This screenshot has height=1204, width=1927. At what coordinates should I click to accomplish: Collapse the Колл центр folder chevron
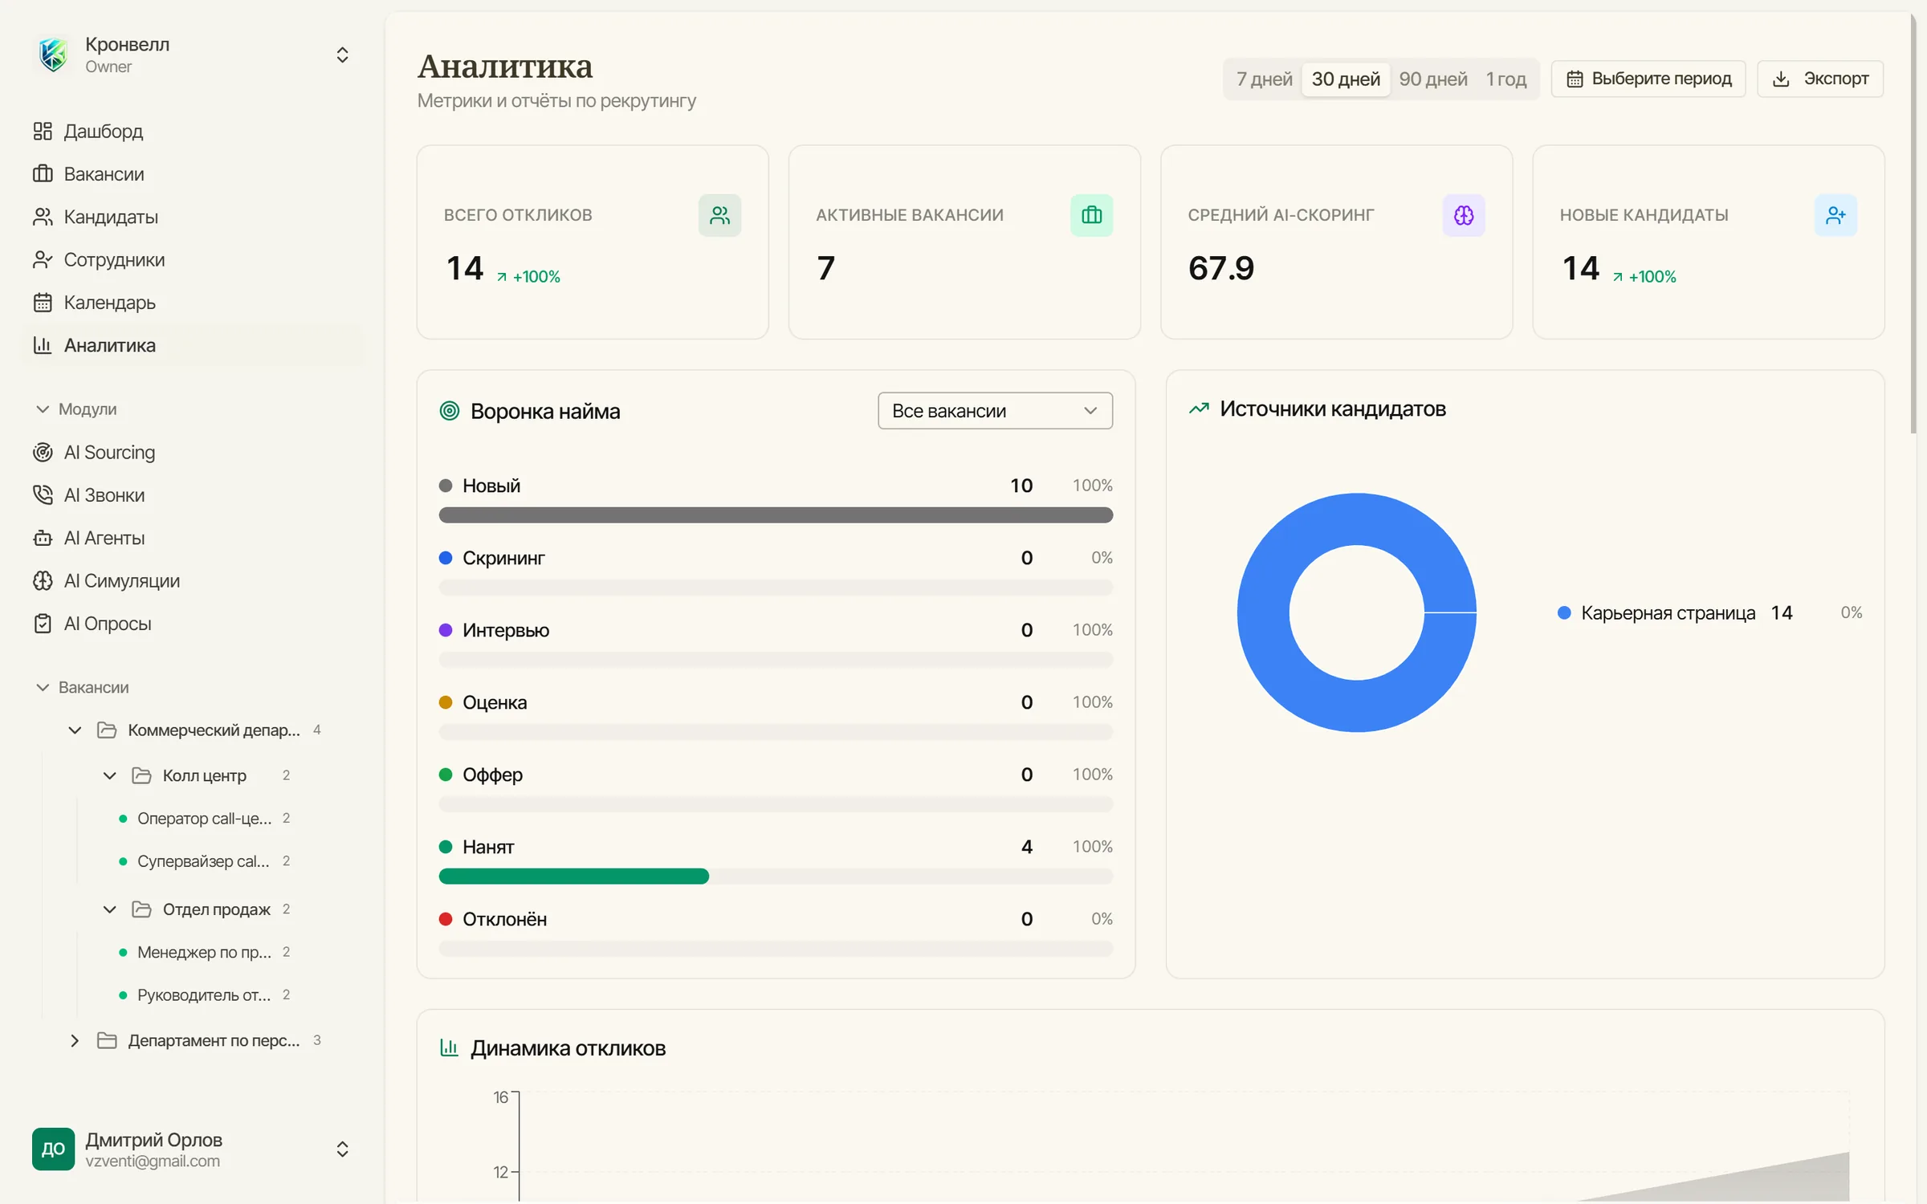tap(110, 775)
